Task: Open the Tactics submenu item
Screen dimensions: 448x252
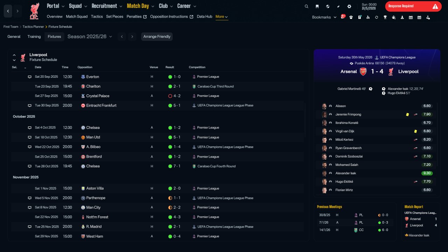Action: pyautogui.click(x=97, y=16)
